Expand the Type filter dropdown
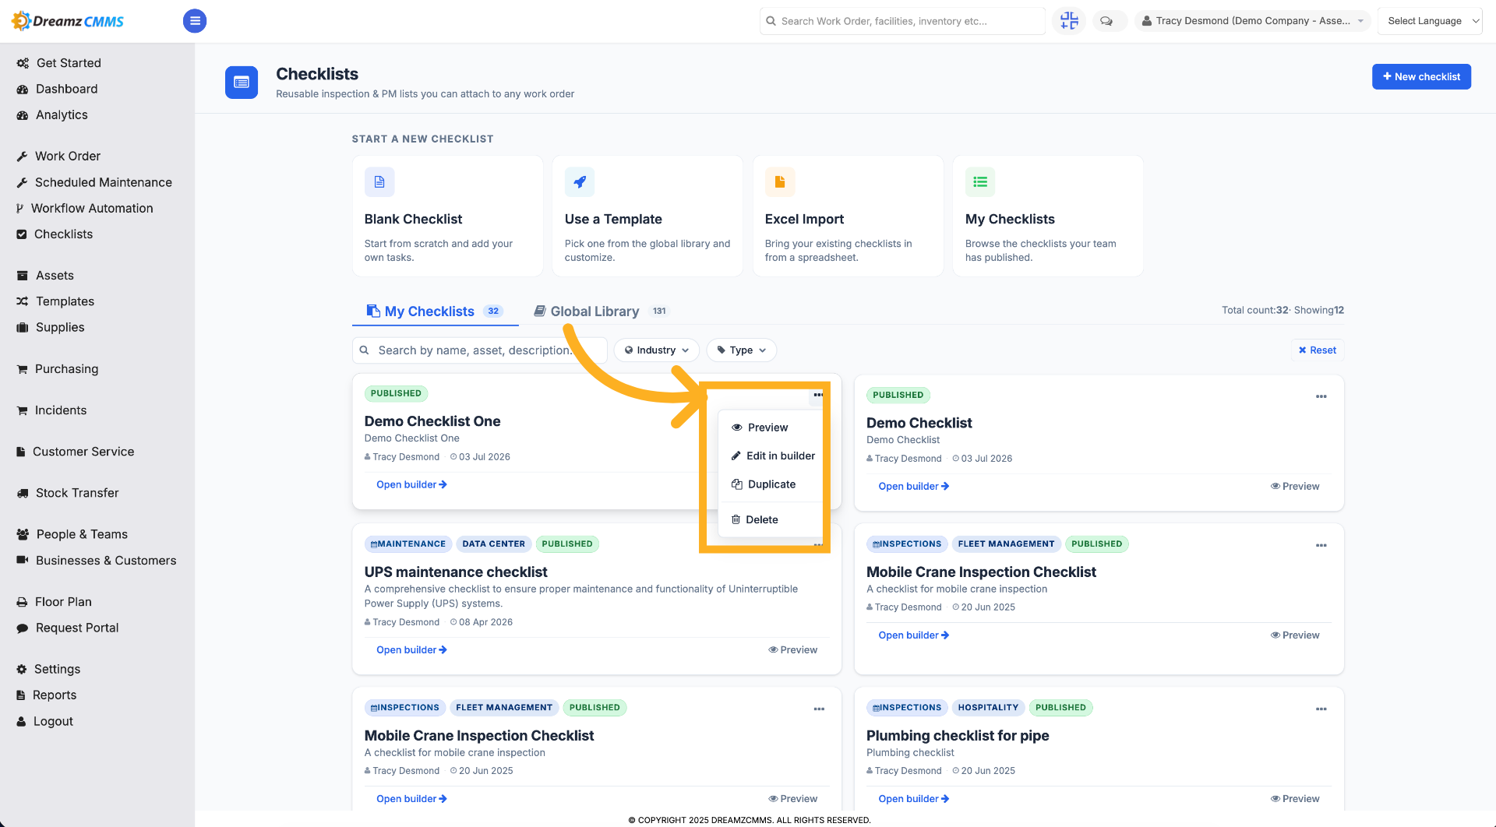Viewport: 1496px width, 827px height. click(742, 350)
